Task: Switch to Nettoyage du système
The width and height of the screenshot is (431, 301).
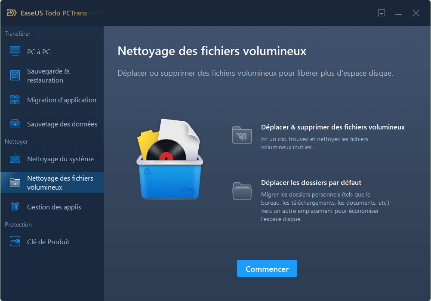Action: (x=52, y=159)
